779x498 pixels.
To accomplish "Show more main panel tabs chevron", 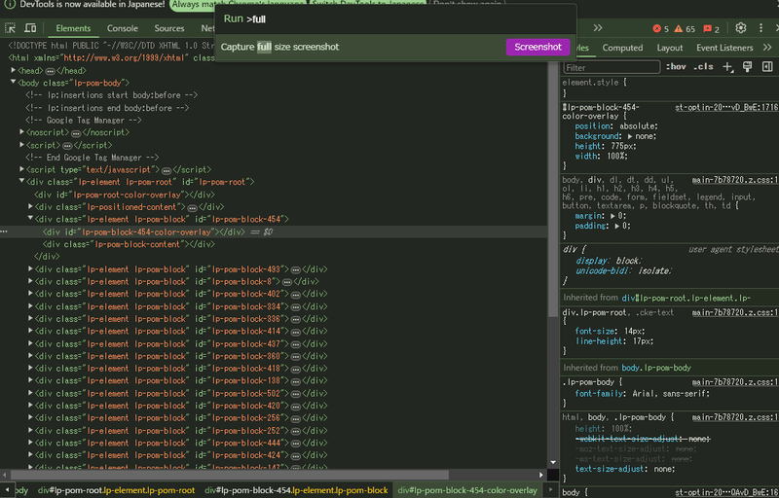I will tap(598, 28).
